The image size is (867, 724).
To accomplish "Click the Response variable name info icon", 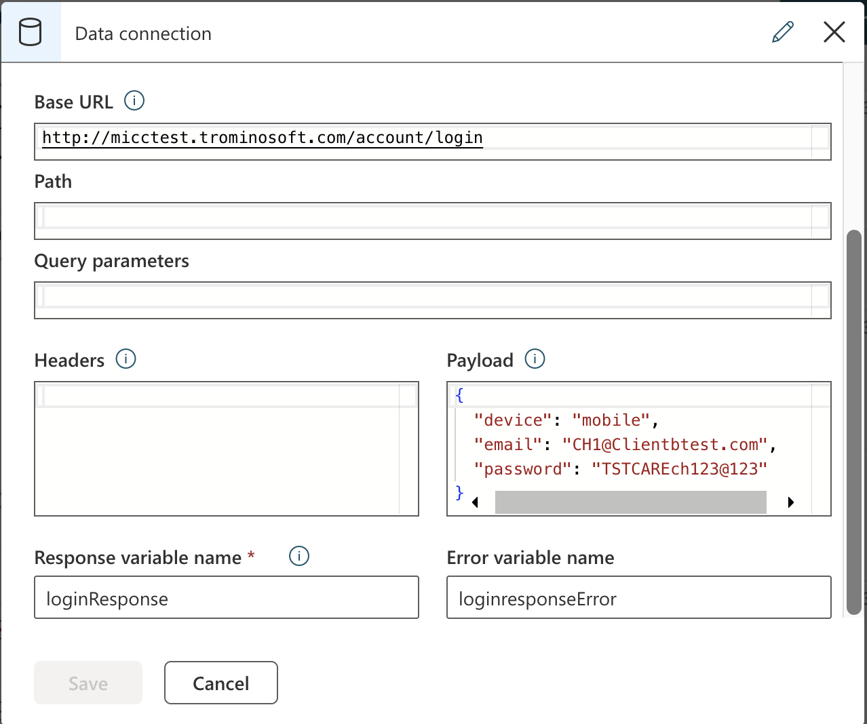I will [298, 556].
